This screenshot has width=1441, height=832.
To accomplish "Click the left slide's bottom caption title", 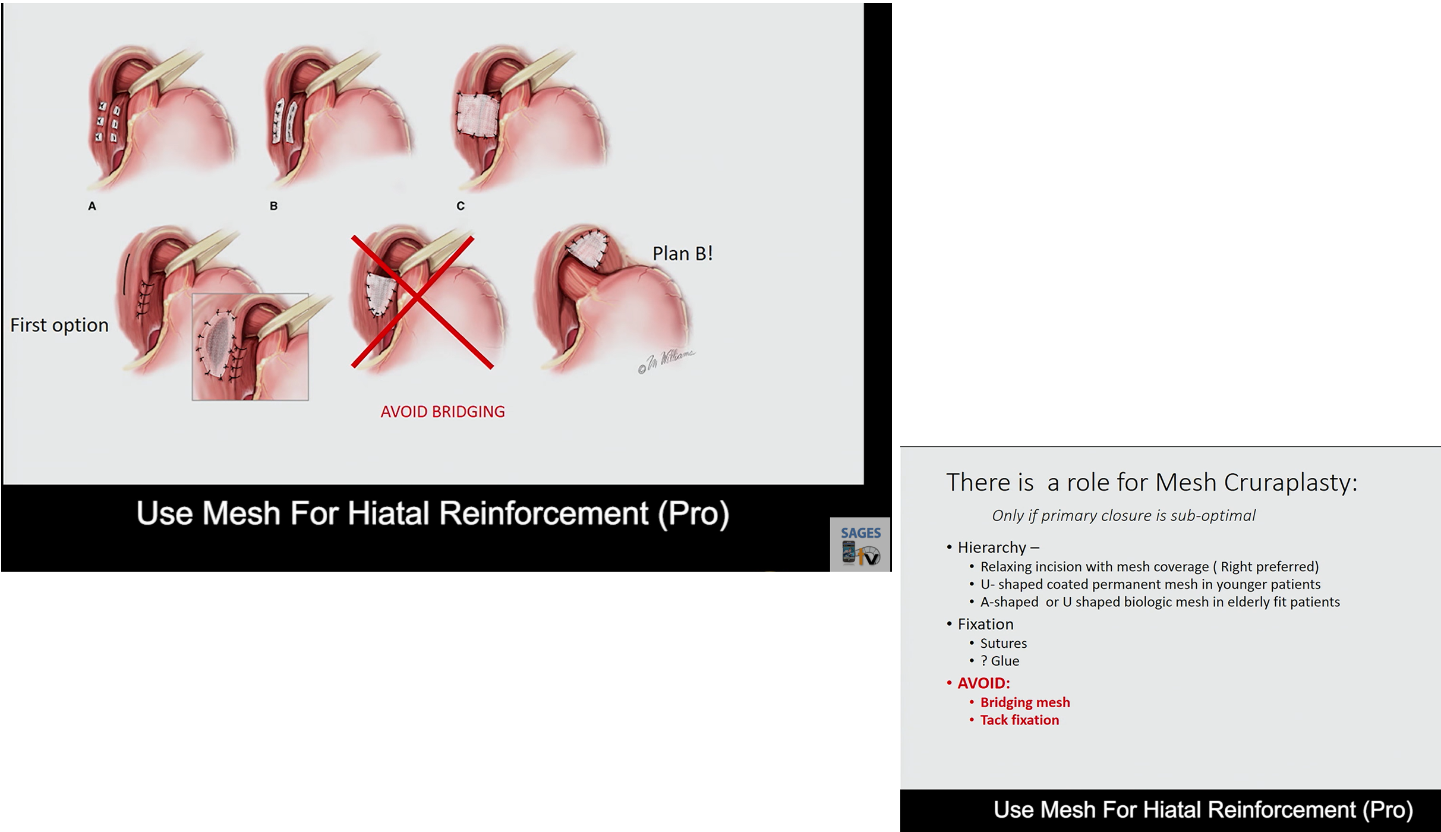I will coord(433,513).
